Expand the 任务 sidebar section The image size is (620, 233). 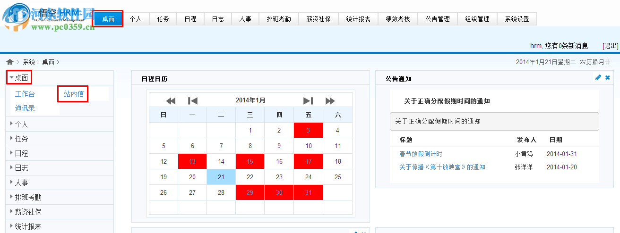coord(60,139)
